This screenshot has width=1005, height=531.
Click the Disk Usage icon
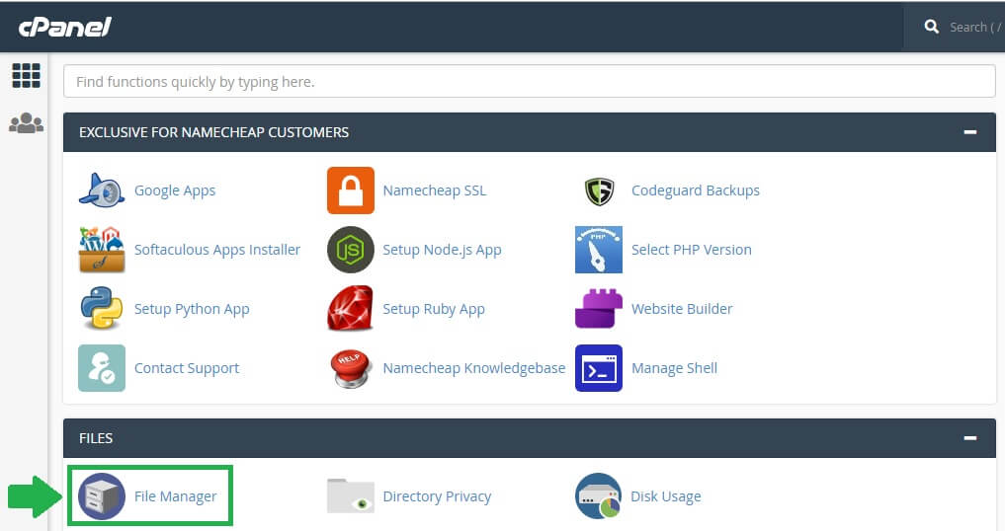(599, 496)
